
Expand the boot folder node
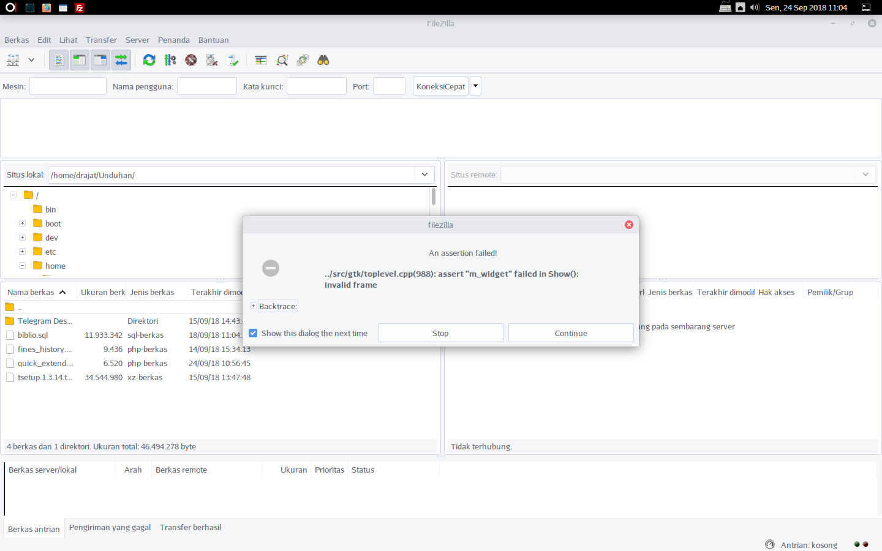tap(22, 223)
